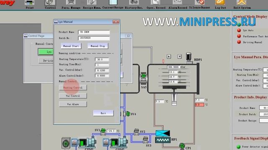This screenshot has width=268, height=150.
Task: Open the Print toolbar icon
Action: click(x=29, y=3)
